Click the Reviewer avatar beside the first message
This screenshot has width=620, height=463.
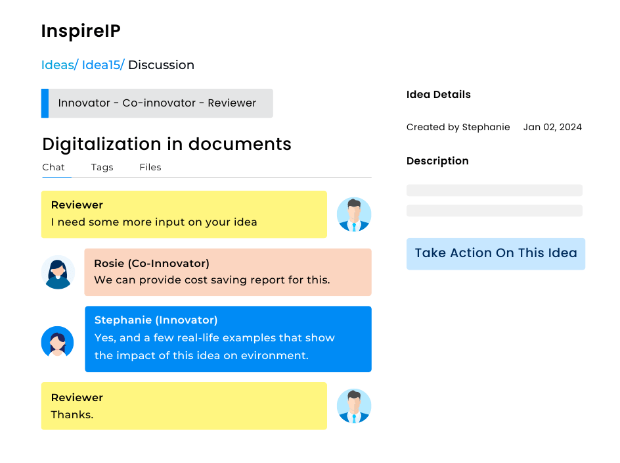(x=354, y=214)
